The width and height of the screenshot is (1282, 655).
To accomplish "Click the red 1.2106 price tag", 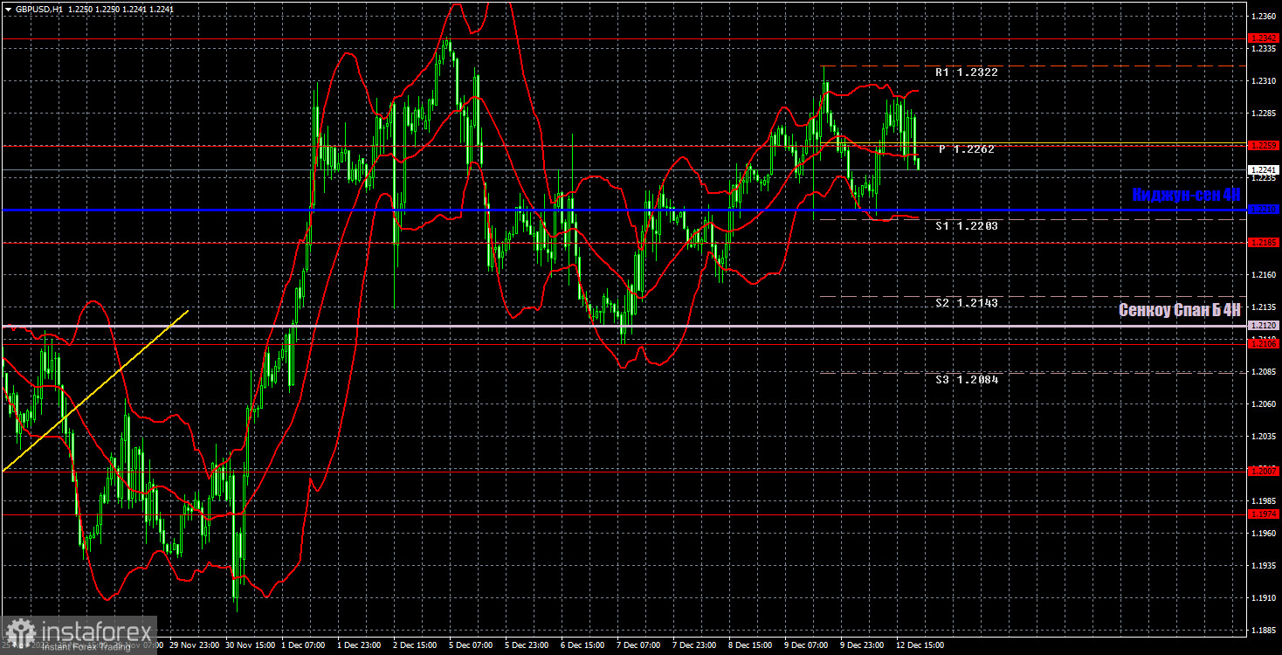I will (1264, 344).
